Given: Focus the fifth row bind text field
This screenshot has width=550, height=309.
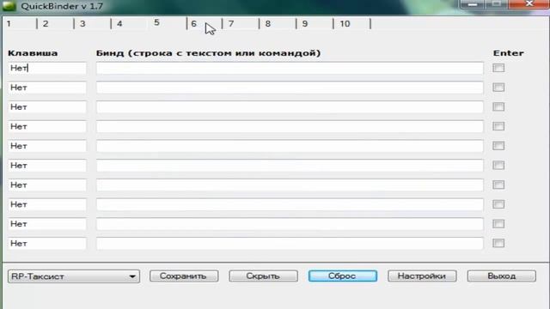Looking at the screenshot, I should click(290, 146).
